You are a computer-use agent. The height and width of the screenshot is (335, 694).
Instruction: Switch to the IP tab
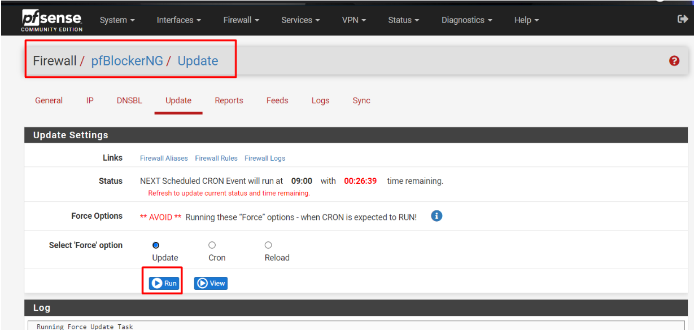coord(90,100)
